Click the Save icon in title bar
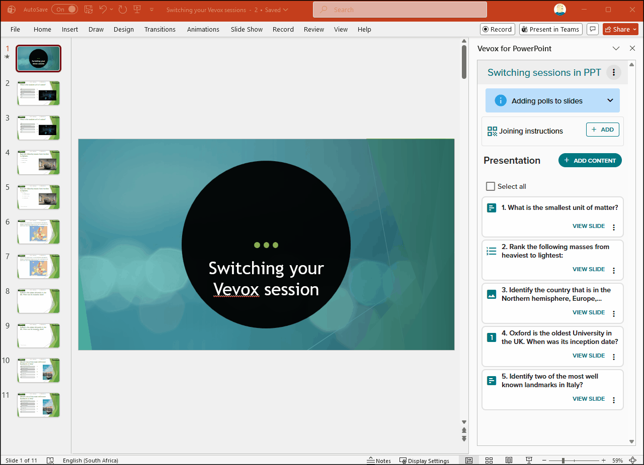Image resolution: width=644 pixels, height=465 pixels. pos(88,10)
